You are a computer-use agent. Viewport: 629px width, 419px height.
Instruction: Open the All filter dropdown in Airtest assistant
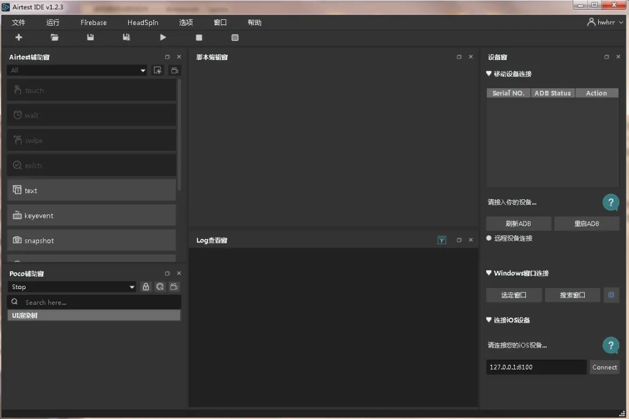[77, 71]
